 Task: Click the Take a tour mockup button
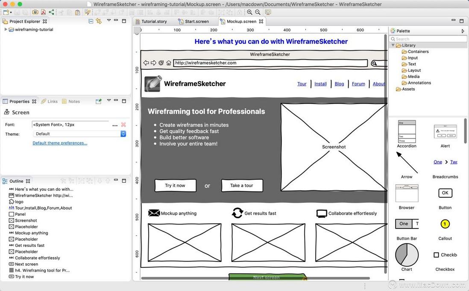click(x=242, y=185)
